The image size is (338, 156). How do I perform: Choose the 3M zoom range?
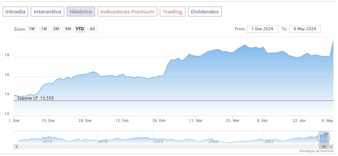click(x=56, y=29)
